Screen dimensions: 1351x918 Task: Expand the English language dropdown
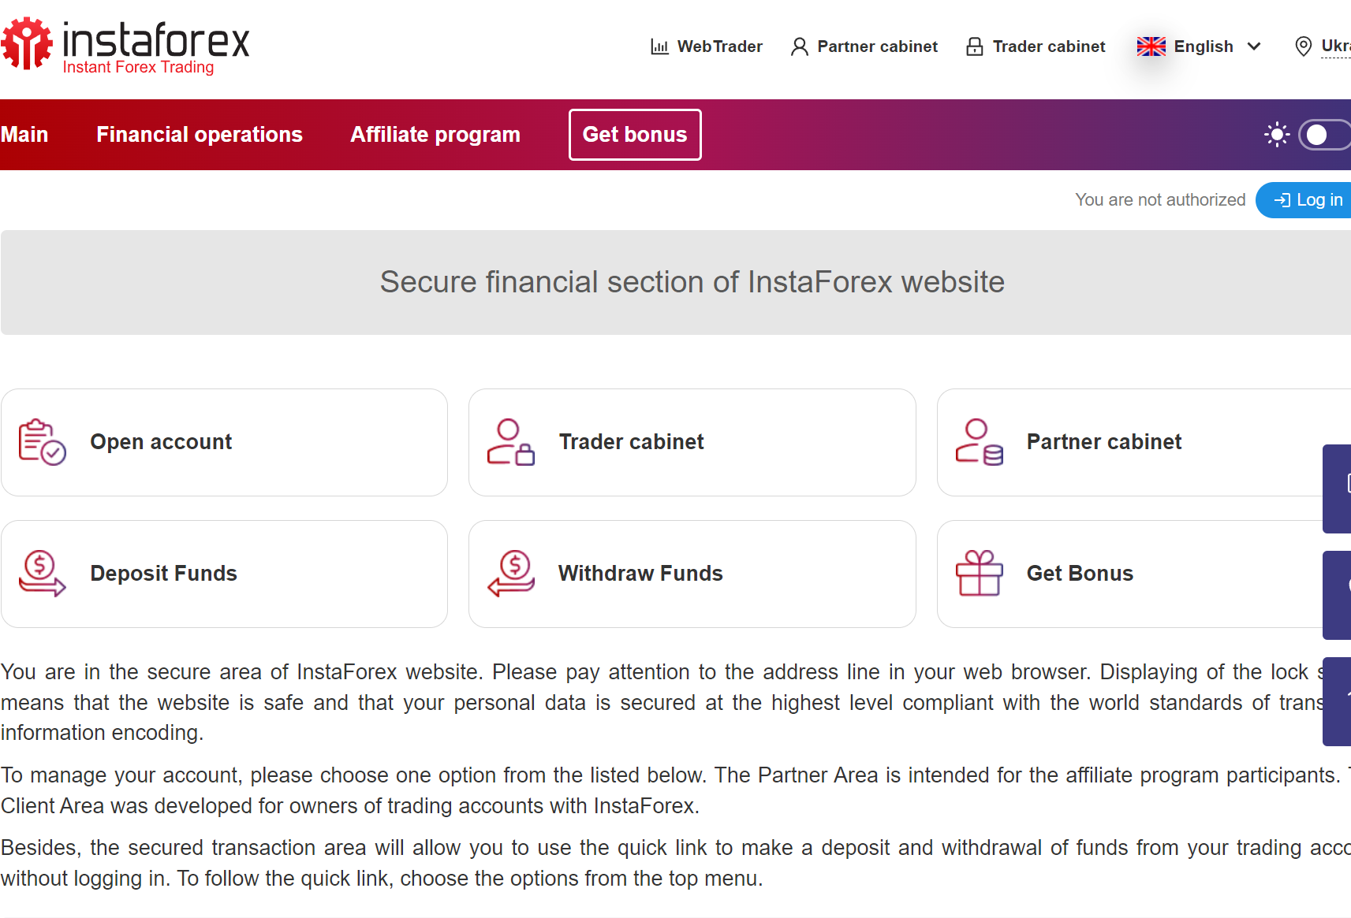click(1202, 46)
